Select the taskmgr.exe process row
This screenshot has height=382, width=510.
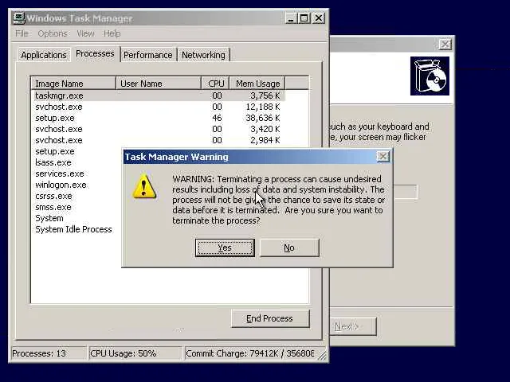tap(159, 95)
